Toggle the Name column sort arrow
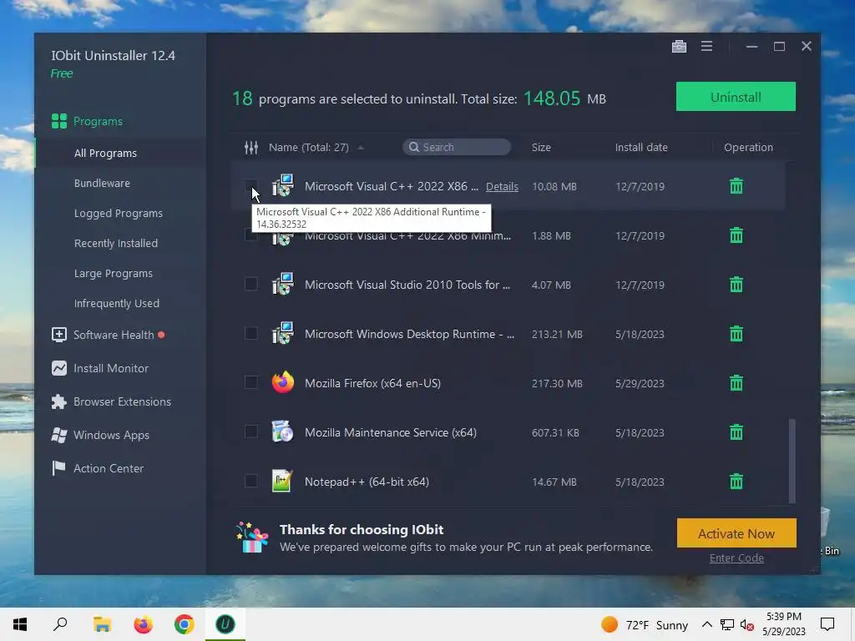The image size is (855, 641). coord(361,148)
